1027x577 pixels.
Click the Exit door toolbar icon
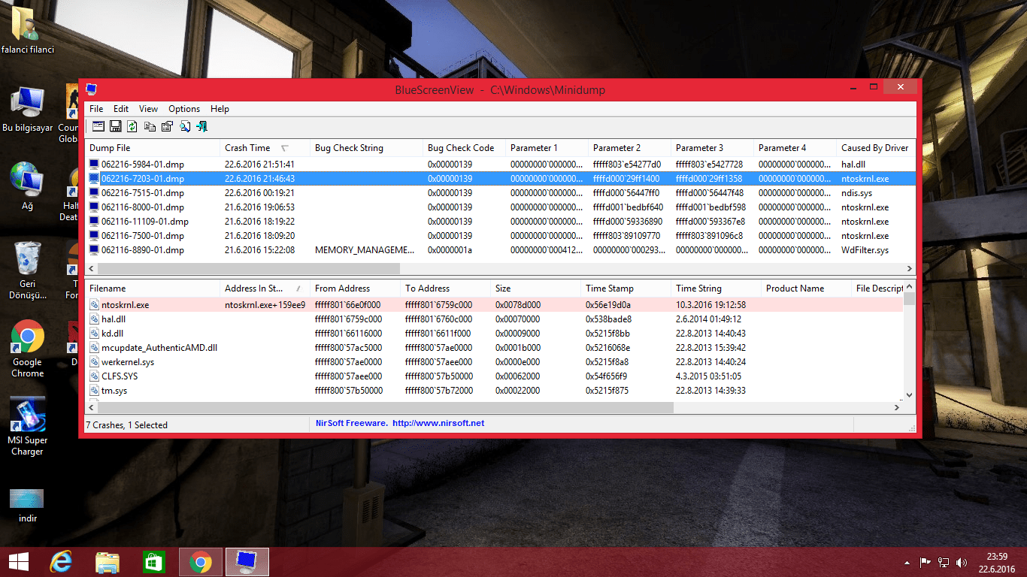(201, 126)
